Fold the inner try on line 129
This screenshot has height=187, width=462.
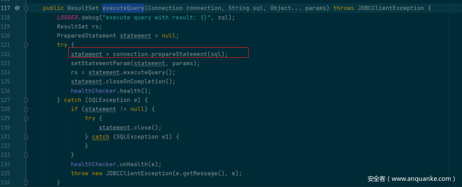26,118
